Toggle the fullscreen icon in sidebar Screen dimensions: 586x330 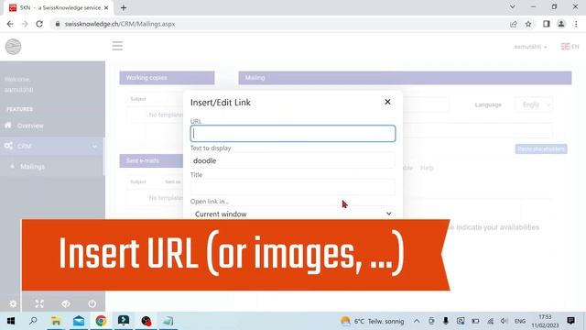[39, 303]
